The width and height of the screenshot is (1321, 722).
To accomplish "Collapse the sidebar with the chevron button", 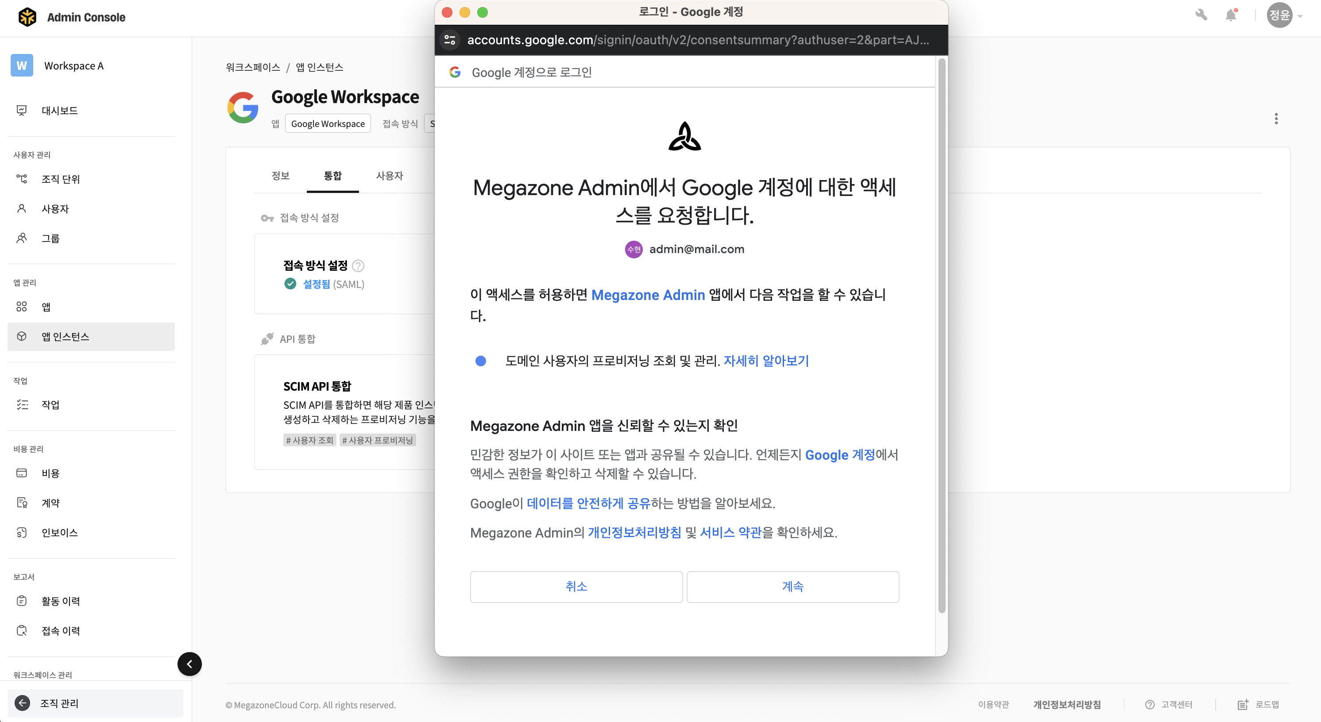I will (x=189, y=664).
